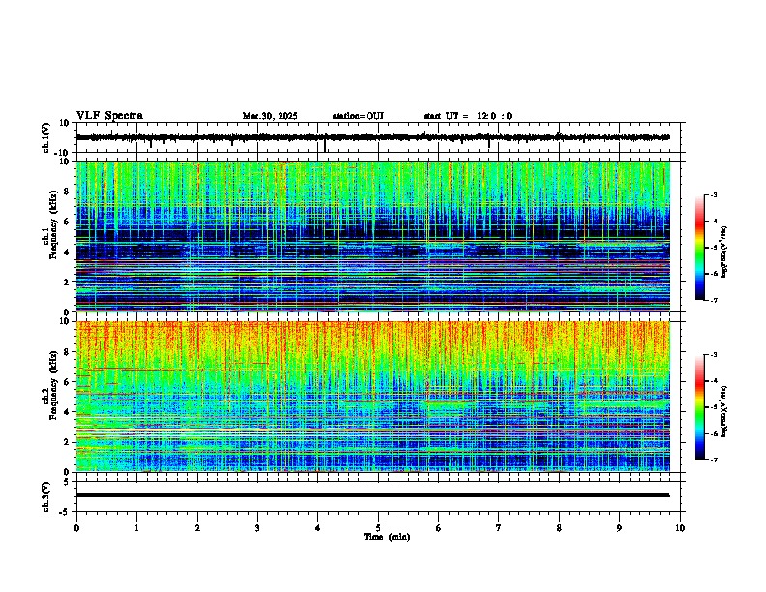Click the "-5" tick on the ch.3(V) axis

[65, 512]
